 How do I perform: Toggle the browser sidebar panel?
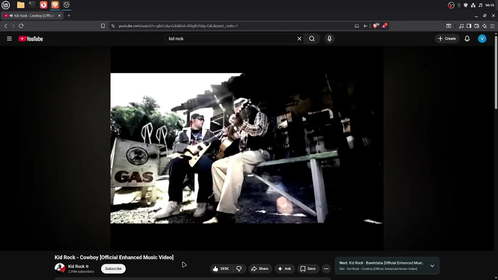pos(469,26)
